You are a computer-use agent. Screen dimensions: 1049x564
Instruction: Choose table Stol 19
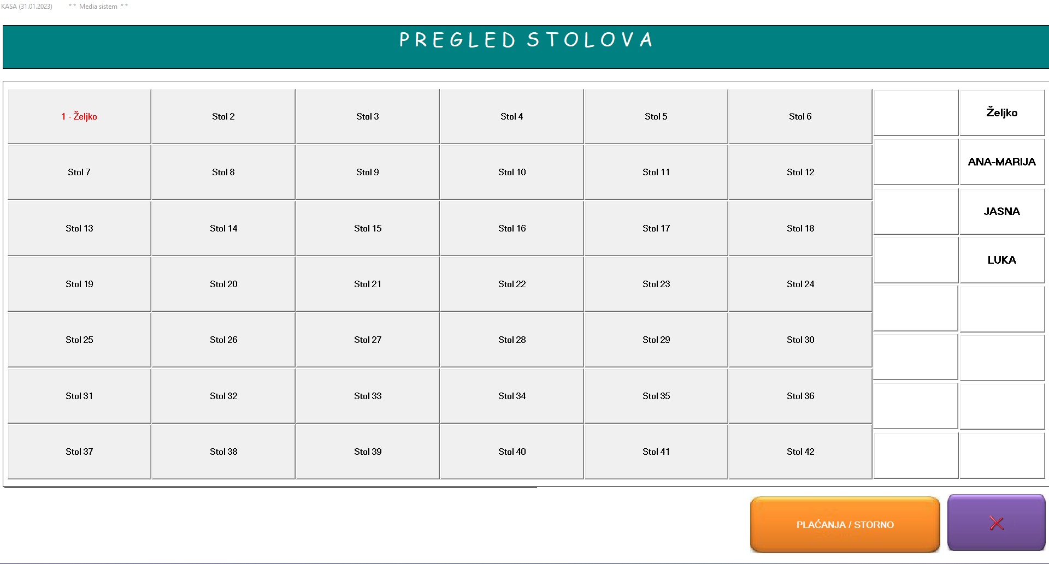tap(79, 284)
